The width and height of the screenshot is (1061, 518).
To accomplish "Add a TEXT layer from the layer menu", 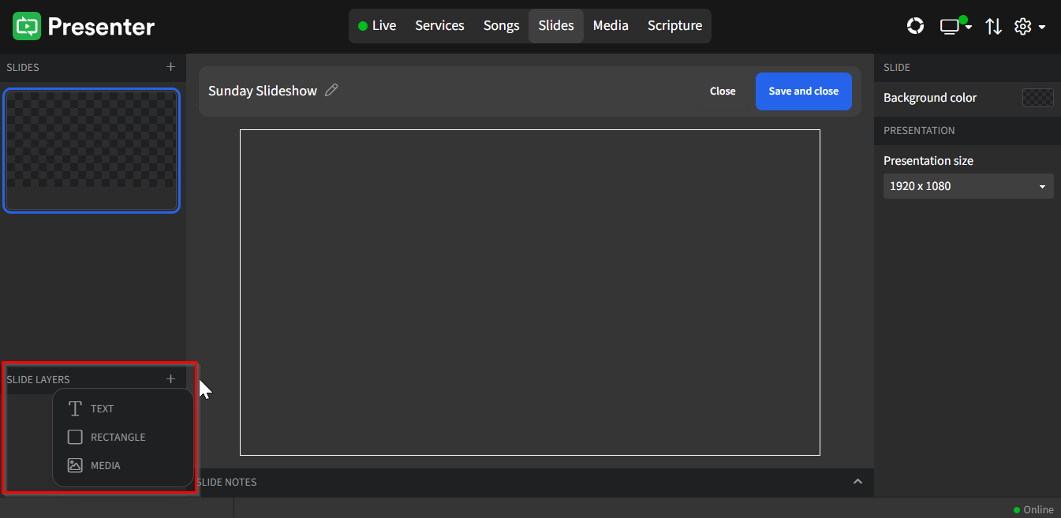I will 103,408.
